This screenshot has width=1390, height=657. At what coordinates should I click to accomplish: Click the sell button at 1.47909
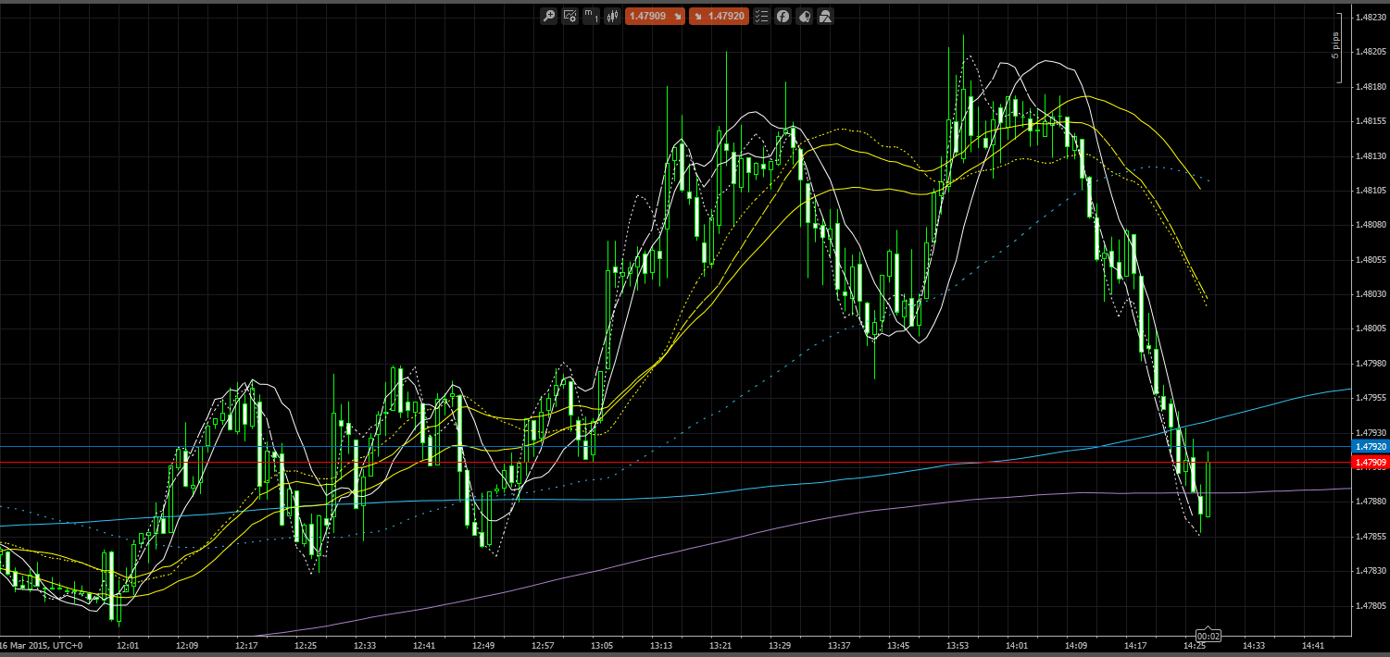655,16
